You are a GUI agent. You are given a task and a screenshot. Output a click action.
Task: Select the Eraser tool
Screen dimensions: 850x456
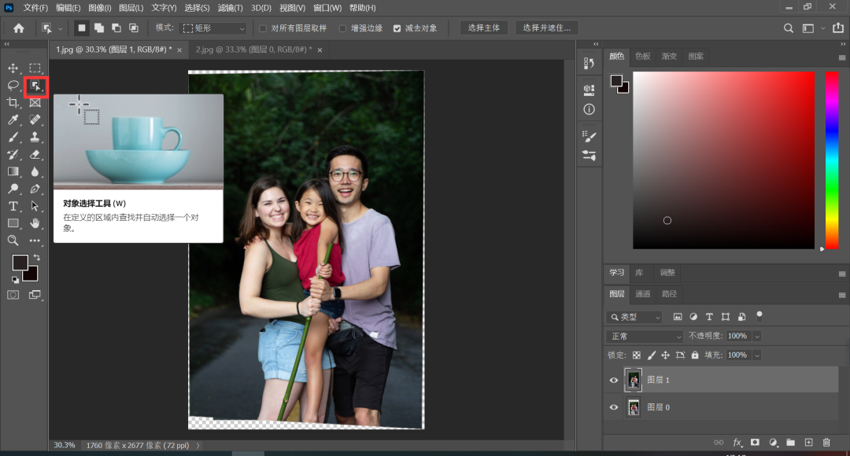35,154
